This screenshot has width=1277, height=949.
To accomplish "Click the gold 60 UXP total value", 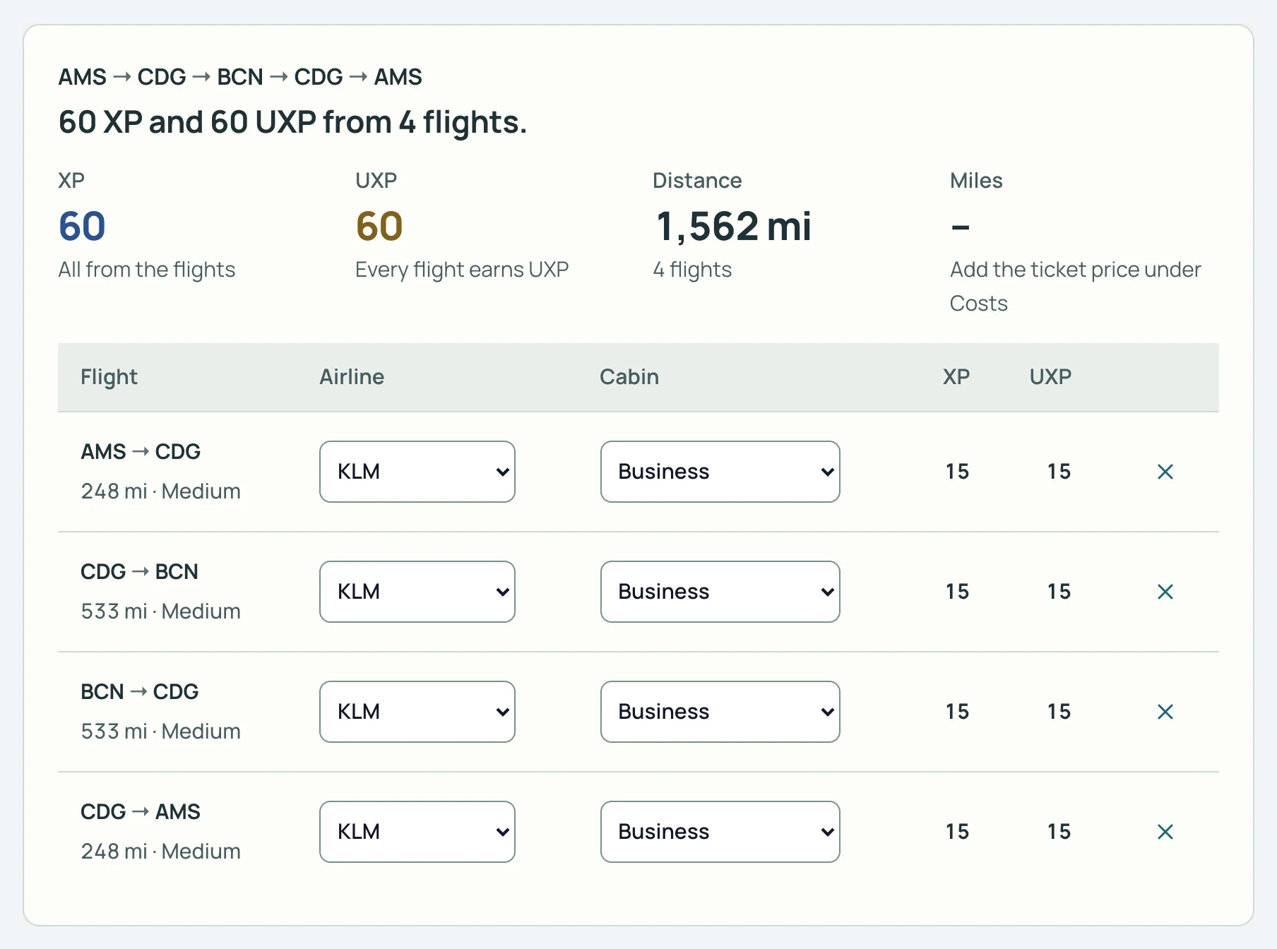I will coord(379,227).
